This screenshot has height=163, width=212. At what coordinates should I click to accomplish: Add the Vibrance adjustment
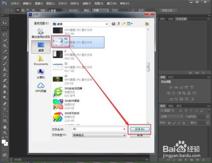(x=192, y=87)
